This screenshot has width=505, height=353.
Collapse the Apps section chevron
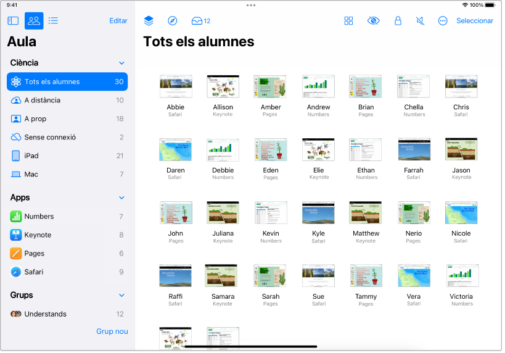tap(121, 198)
